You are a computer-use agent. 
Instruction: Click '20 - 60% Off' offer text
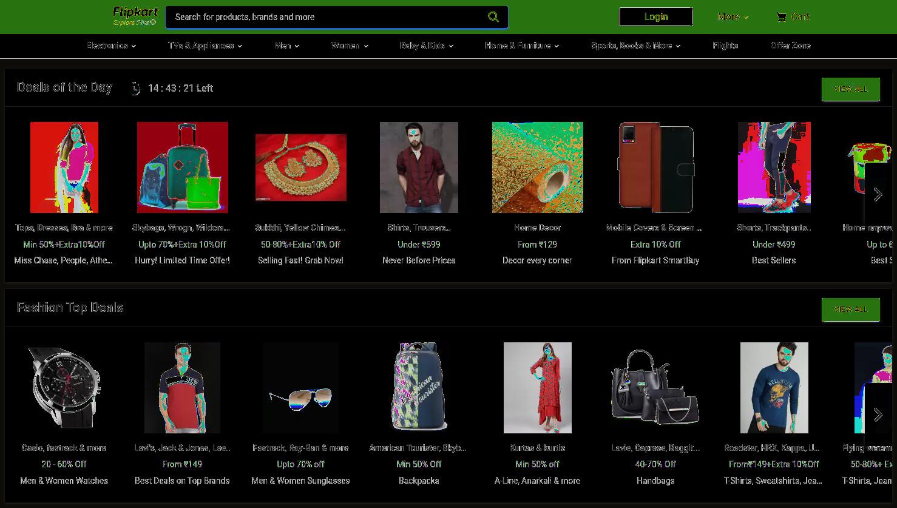click(64, 464)
